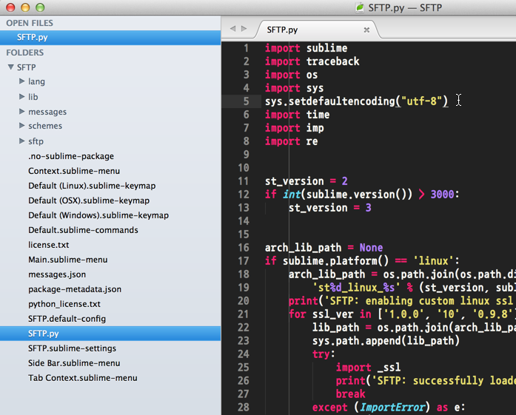
Task: Click "st_version = 2" on line 11
Action: 306,181
